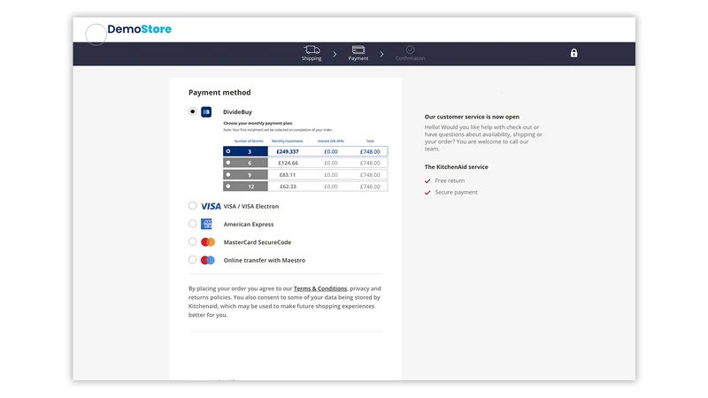Choose the 9 month plan radio
This screenshot has height=398, width=708.
[228, 174]
